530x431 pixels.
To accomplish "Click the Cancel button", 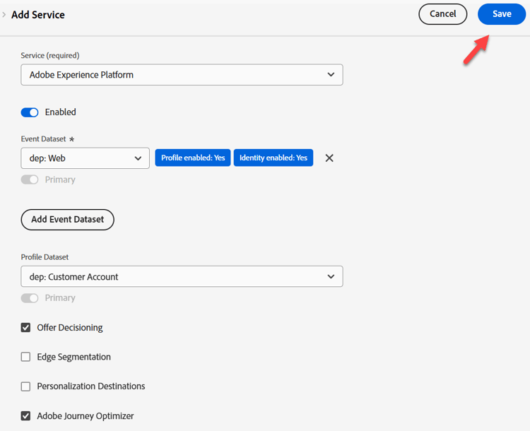I will pos(443,14).
